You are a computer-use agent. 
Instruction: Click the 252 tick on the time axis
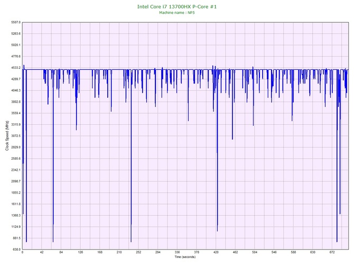138,252
